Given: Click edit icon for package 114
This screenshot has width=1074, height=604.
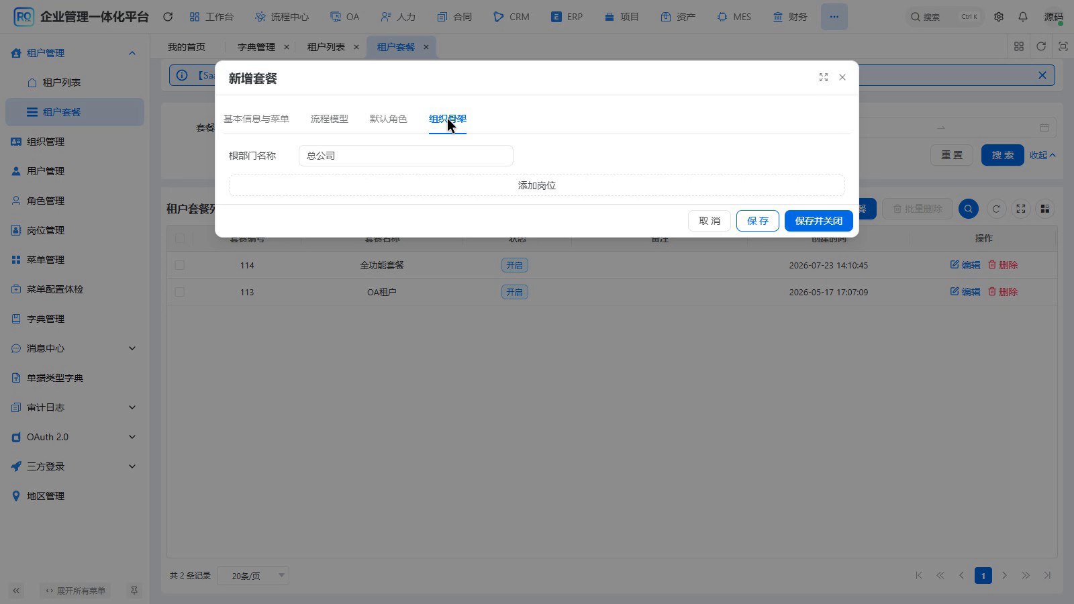Looking at the screenshot, I should (965, 265).
